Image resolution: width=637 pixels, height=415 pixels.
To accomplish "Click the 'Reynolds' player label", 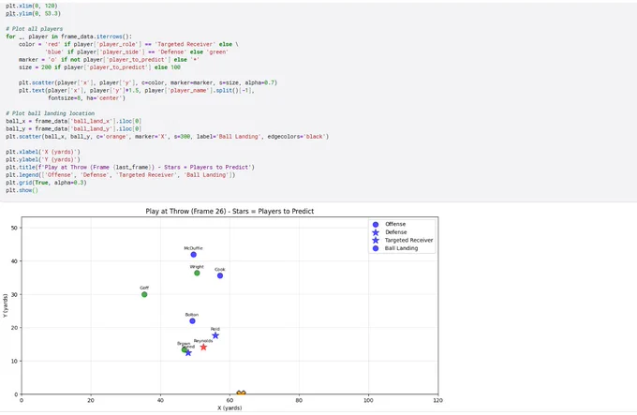I will point(203,341).
